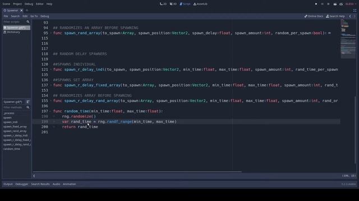The height and width of the screenshot is (201, 359).
Task: Jump to spawn_r_delay_rand method in outline
Action: pyautogui.click(x=16, y=145)
